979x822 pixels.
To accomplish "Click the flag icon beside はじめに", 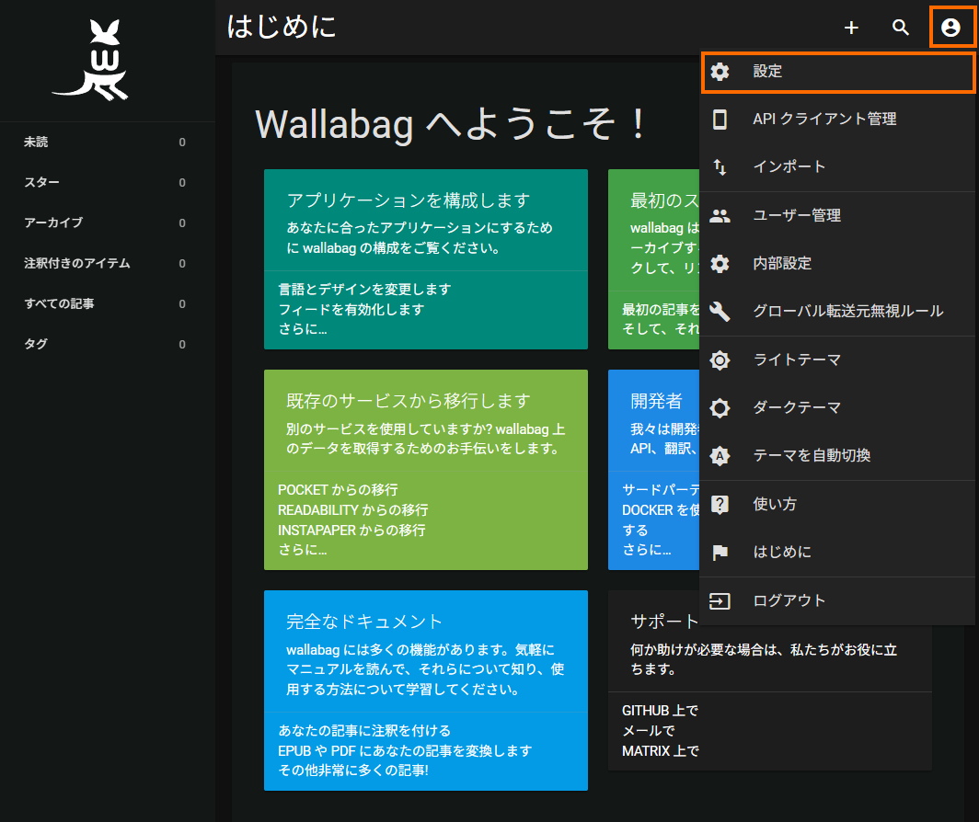I will (x=720, y=553).
